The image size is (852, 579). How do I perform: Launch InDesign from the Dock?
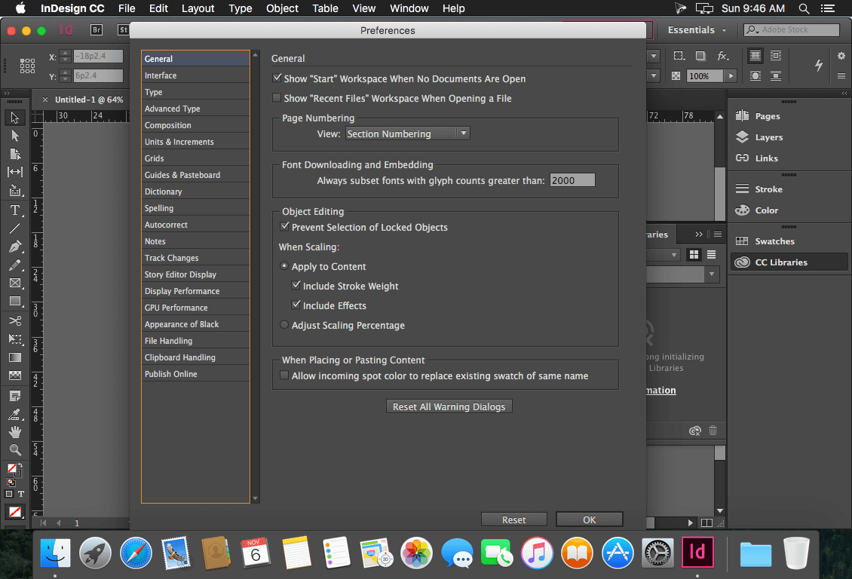pos(697,552)
